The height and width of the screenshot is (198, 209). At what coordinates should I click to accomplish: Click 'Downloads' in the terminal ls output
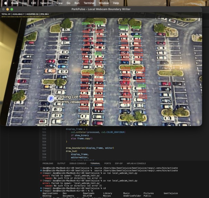88,193
